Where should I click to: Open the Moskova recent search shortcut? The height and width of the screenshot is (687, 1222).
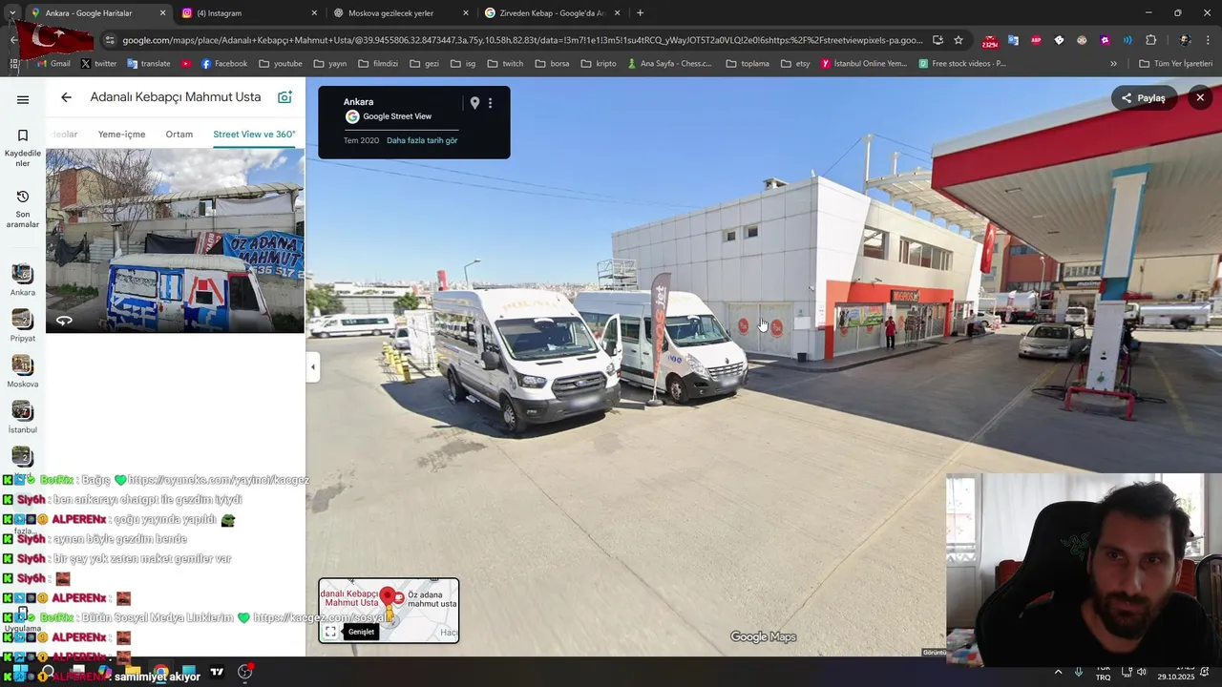click(23, 372)
